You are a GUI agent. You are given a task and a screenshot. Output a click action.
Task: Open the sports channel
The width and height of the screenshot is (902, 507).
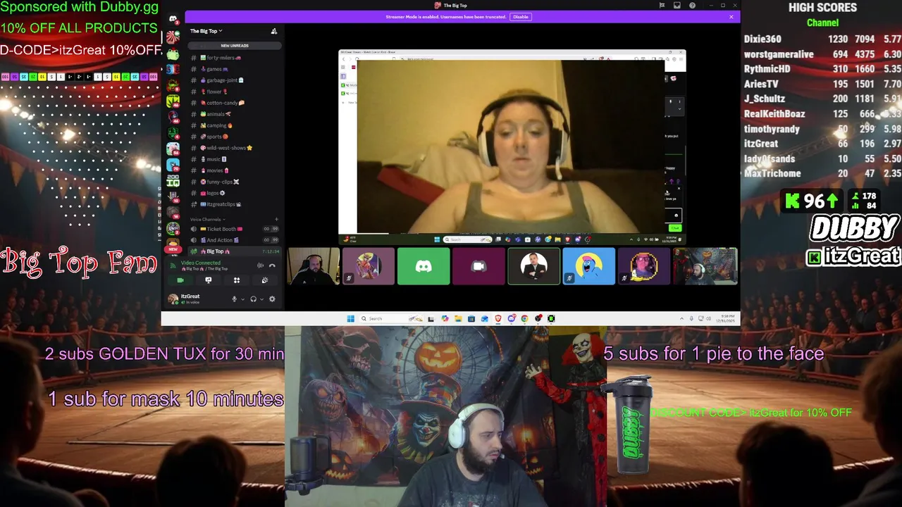(x=235, y=137)
